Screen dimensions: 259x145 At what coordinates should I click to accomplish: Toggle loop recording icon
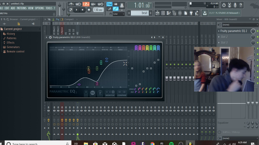(100, 4)
